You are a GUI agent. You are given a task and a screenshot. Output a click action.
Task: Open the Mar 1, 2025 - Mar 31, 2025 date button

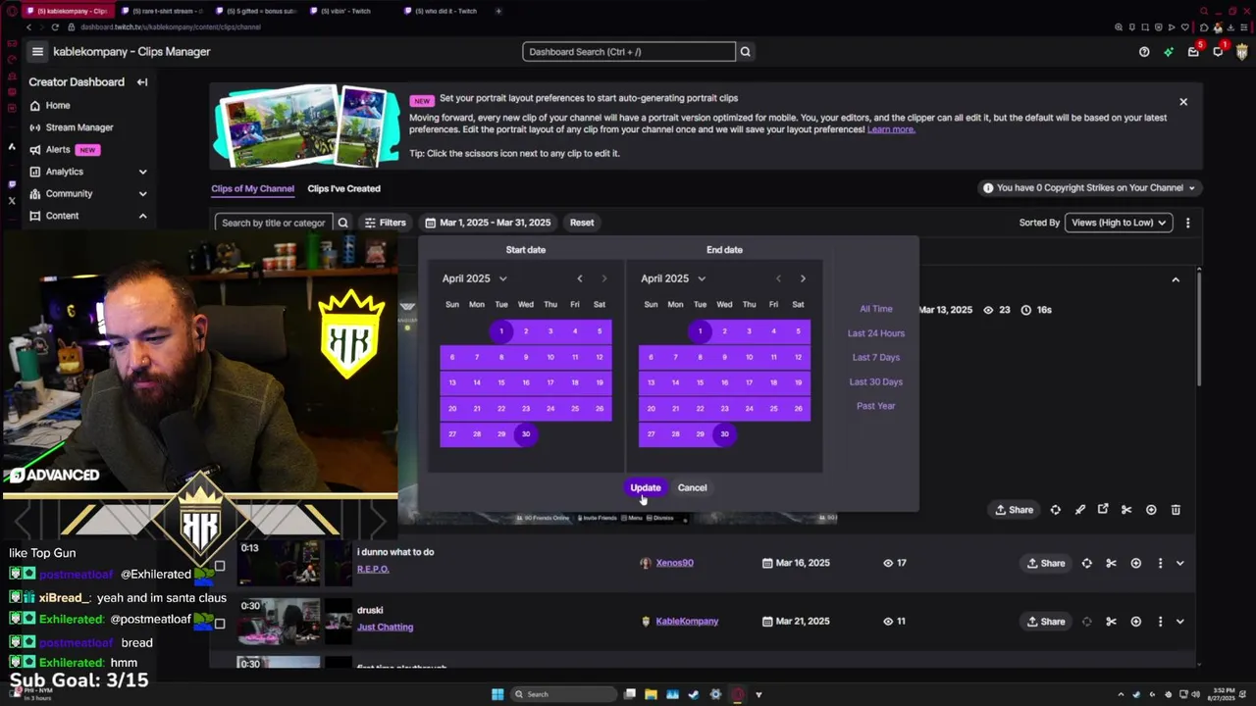coord(488,223)
